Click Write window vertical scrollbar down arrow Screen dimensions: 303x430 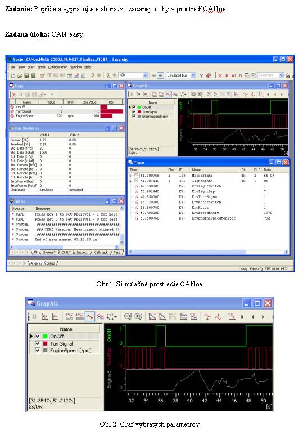tap(122, 243)
